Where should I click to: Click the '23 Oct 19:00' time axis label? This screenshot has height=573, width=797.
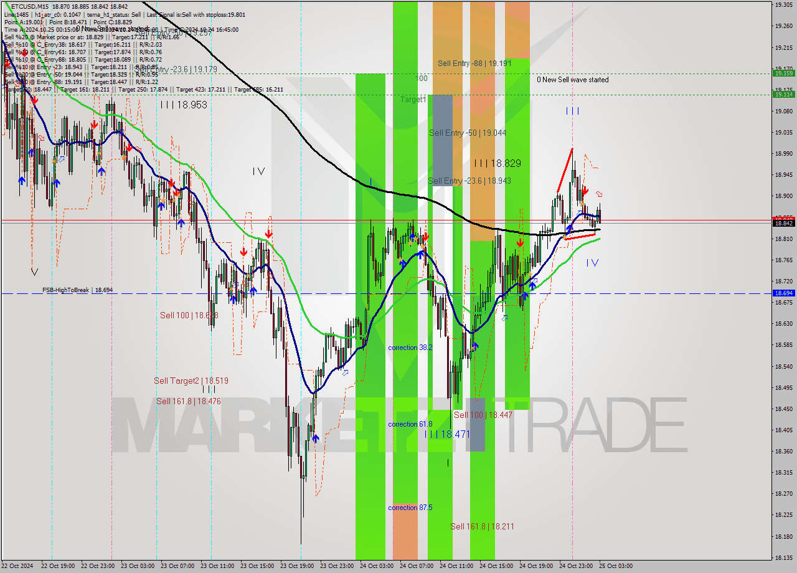click(296, 566)
